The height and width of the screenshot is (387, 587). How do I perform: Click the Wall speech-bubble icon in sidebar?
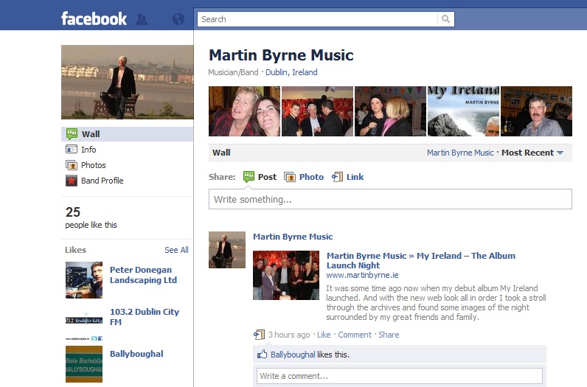coord(72,133)
